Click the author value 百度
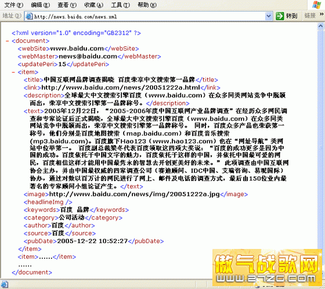Image resolution: width=325 pixels, height=289 pixels. click(57, 226)
